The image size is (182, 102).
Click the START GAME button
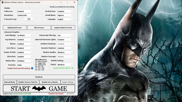pos(39,88)
